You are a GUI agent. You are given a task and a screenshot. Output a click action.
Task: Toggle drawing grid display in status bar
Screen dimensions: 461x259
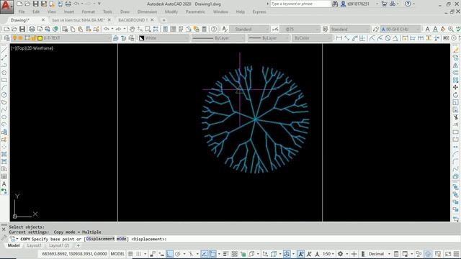pos(130,254)
